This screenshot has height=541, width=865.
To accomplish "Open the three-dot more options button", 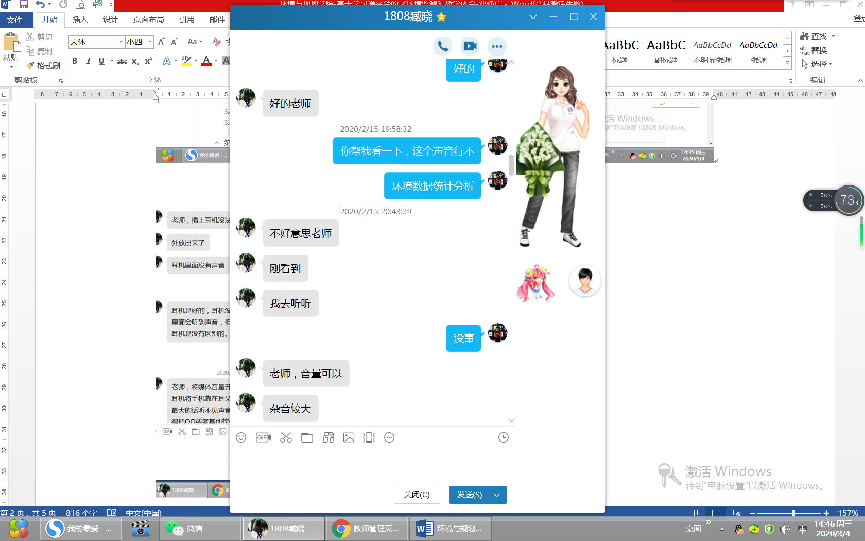I will pos(497,46).
